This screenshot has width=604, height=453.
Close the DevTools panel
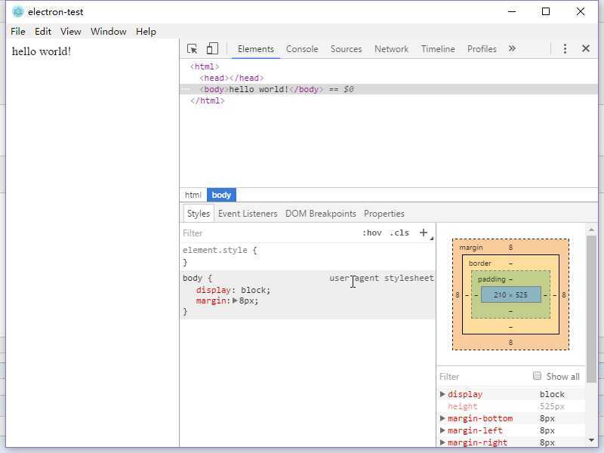pos(586,48)
